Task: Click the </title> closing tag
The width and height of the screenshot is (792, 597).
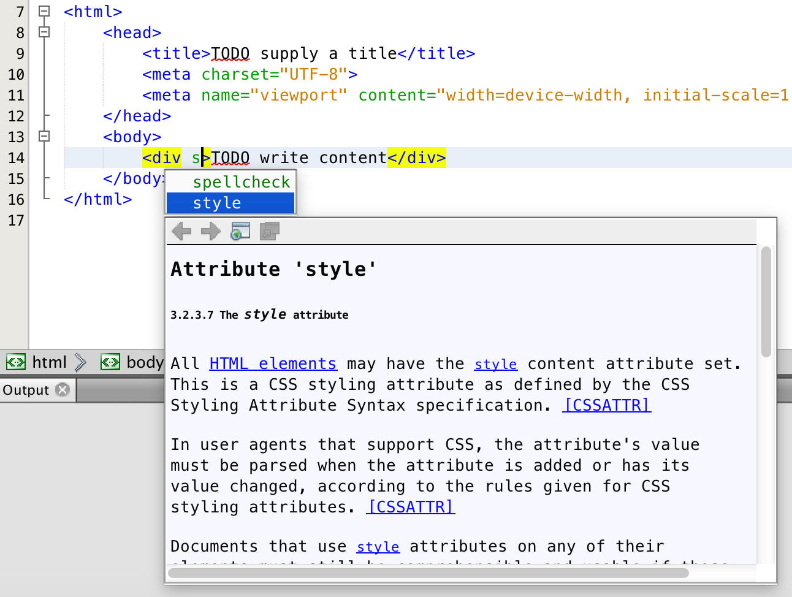Action: pos(436,53)
